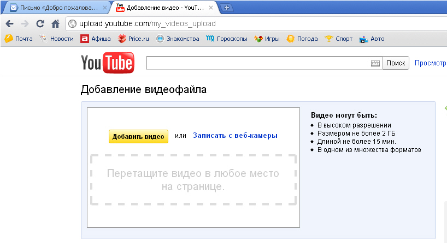Image resolution: width=447 pixels, height=243 pixels.
Task: Open the Знакомства bookmark
Action: 177,39
